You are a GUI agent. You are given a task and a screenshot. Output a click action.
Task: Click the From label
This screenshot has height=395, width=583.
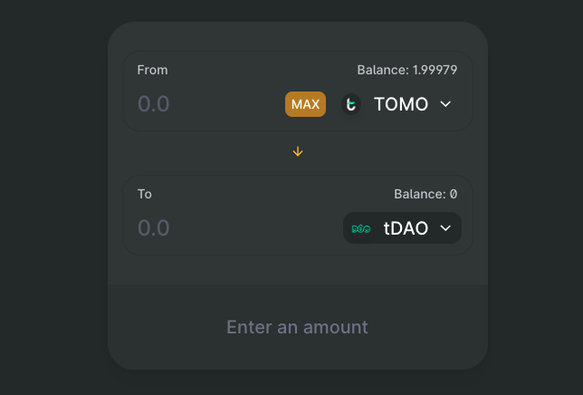pyautogui.click(x=152, y=70)
